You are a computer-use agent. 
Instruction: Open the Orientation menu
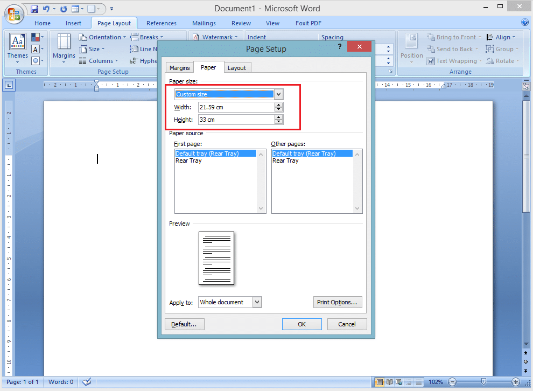[102, 37]
